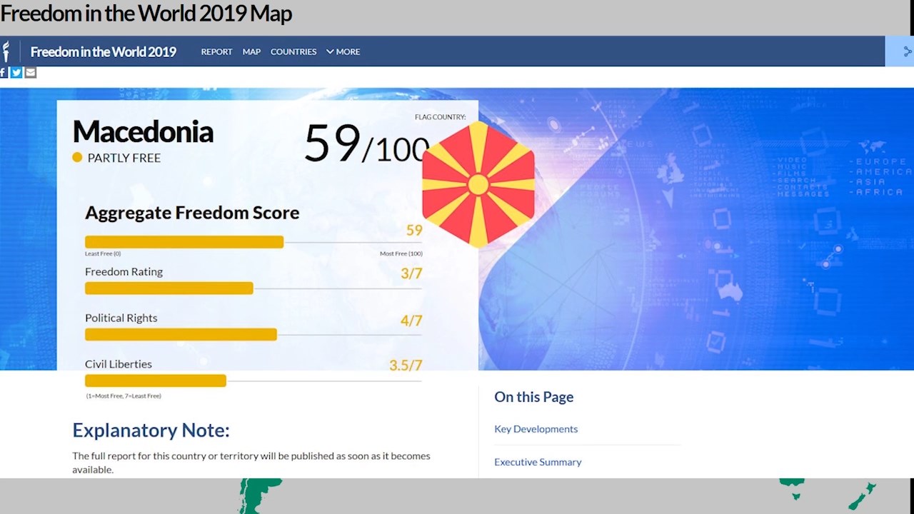The width and height of the screenshot is (914, 514).
Task: Open the MAP menu item
Action: (x=251, y=51)
